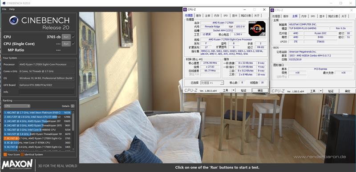Click the 验证 button in the right CPU-Z window
This screenshot has width=356, height=172.
click(331, 91)
